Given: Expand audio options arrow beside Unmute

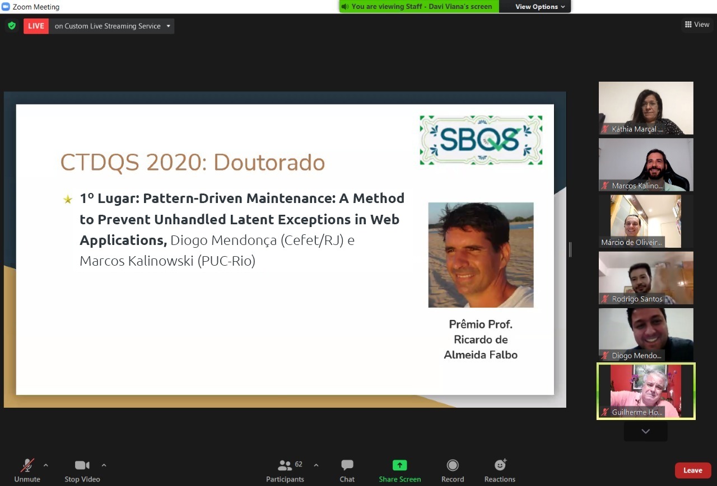Looking at the screenshot, I should pos(46,465).
